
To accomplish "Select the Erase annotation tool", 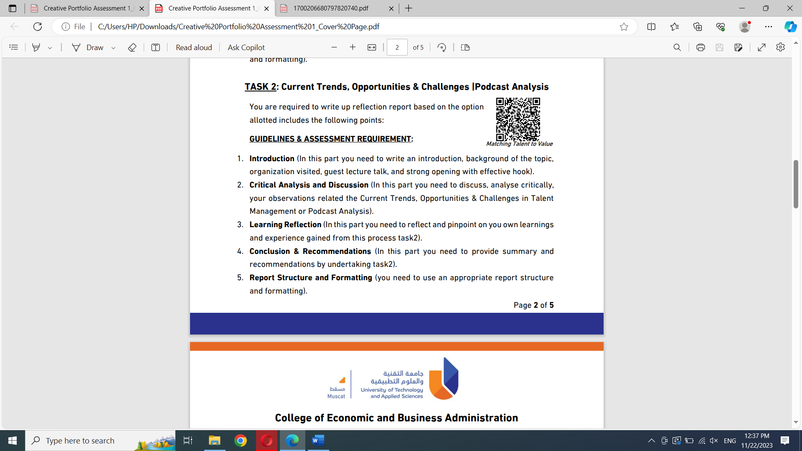I will coord(132,47).
